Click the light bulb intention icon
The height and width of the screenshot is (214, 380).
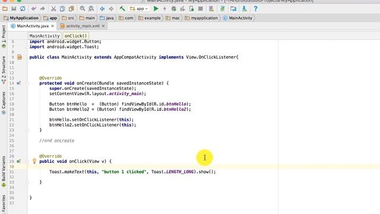pos(34,161)
